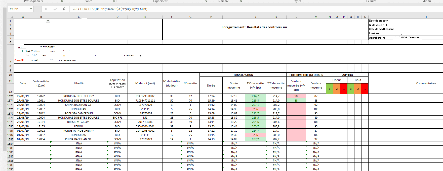Click the Name Box showing C1391

[19, 9]
